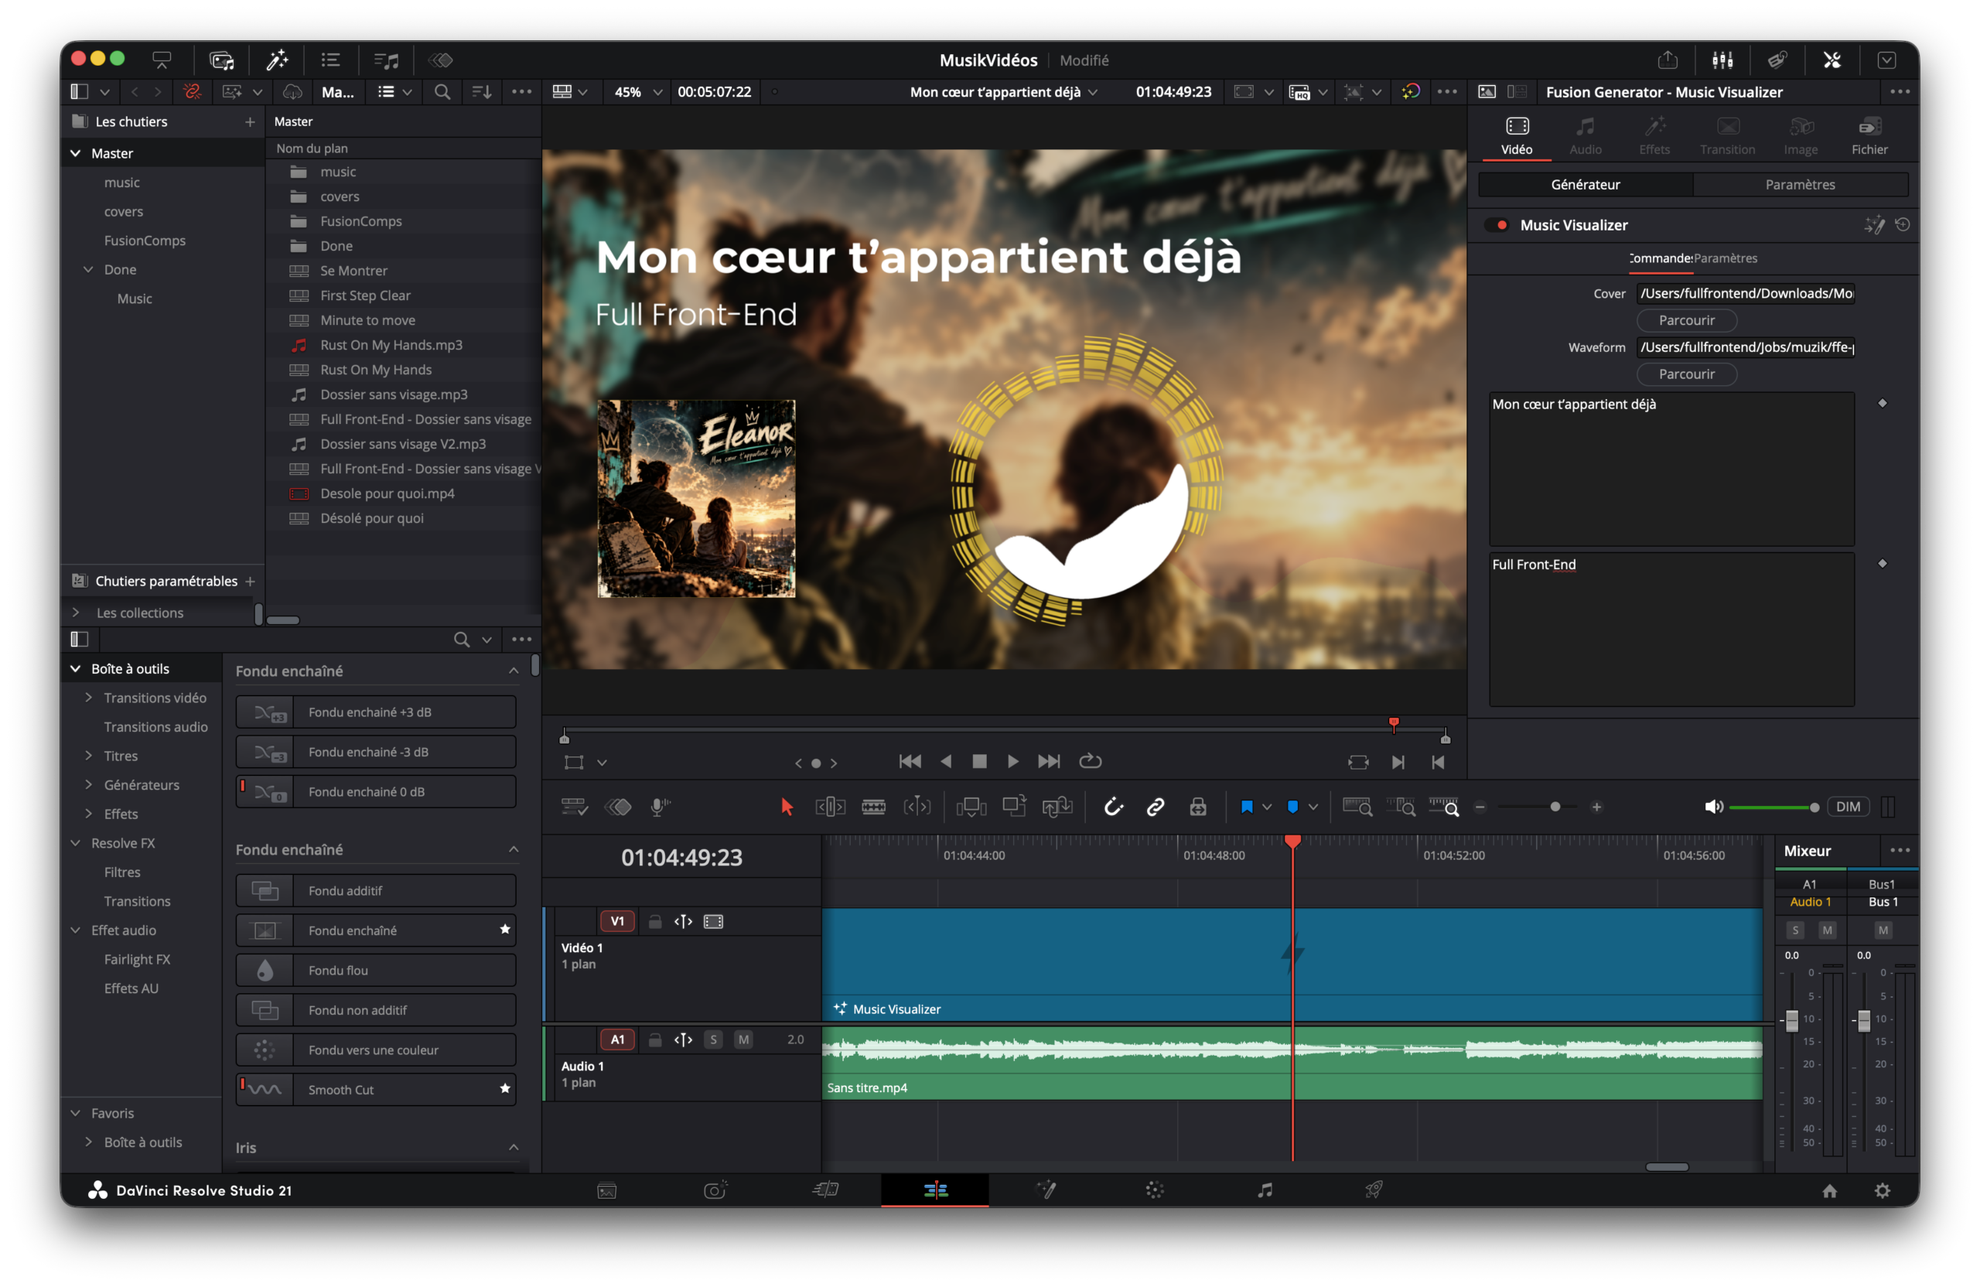Collapse the Iris transitions section

(514, 1147)
